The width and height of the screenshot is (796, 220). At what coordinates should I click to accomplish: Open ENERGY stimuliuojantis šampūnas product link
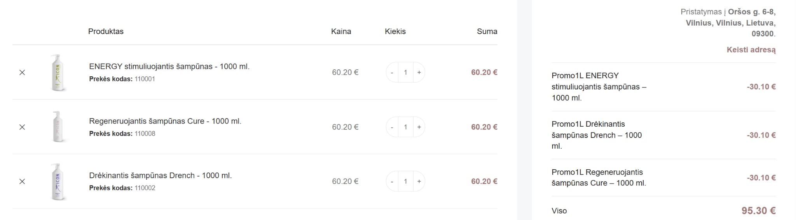click(169, 66)
